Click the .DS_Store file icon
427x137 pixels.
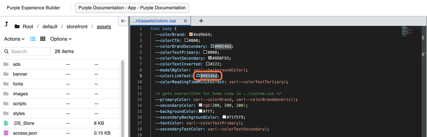(x=6, y=123)
